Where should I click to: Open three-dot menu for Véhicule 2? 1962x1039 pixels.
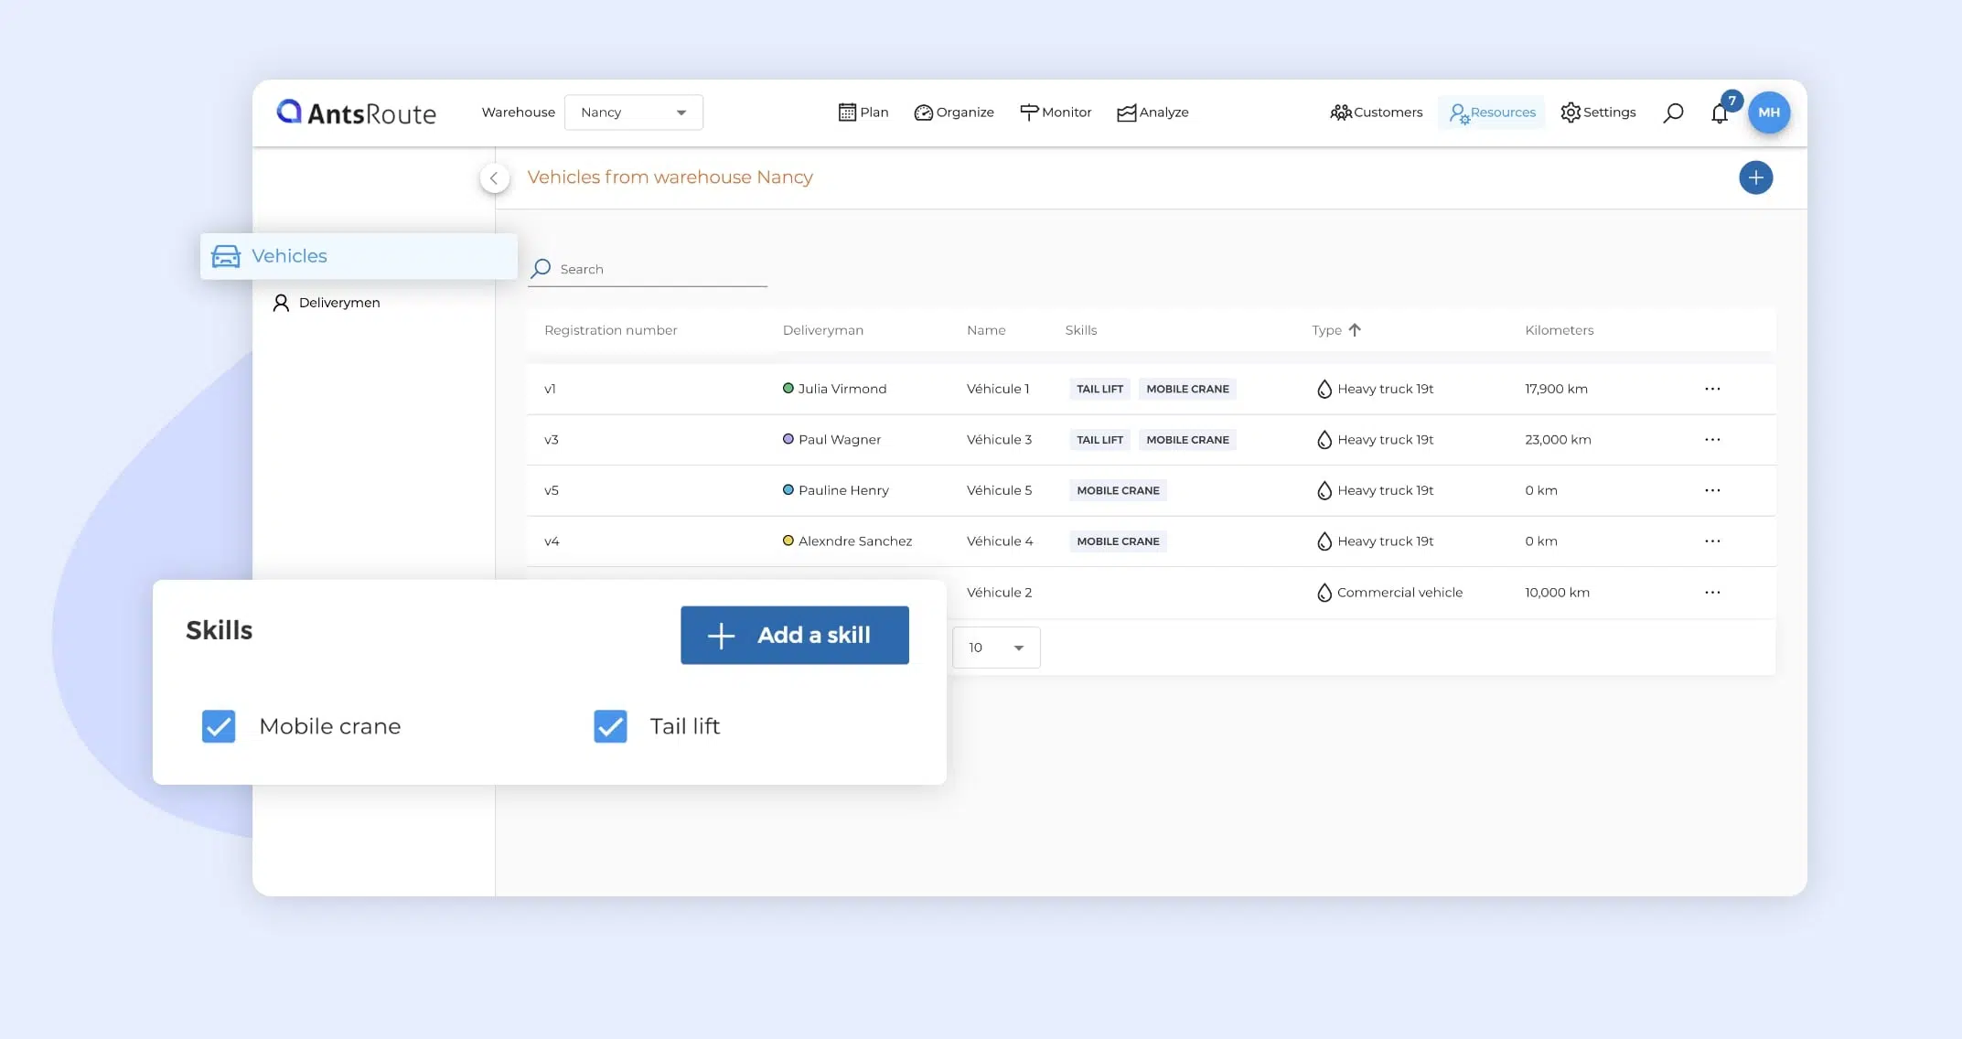pyautogui.click(x=1712, y=593)
